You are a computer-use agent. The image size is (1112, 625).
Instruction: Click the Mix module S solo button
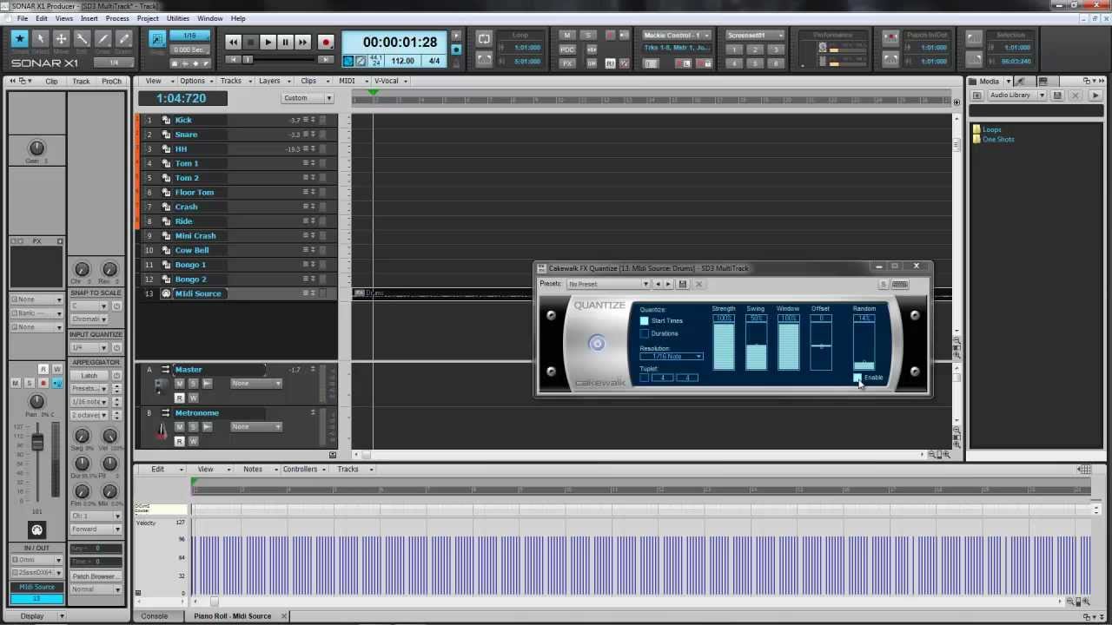[x=588, y=36]
